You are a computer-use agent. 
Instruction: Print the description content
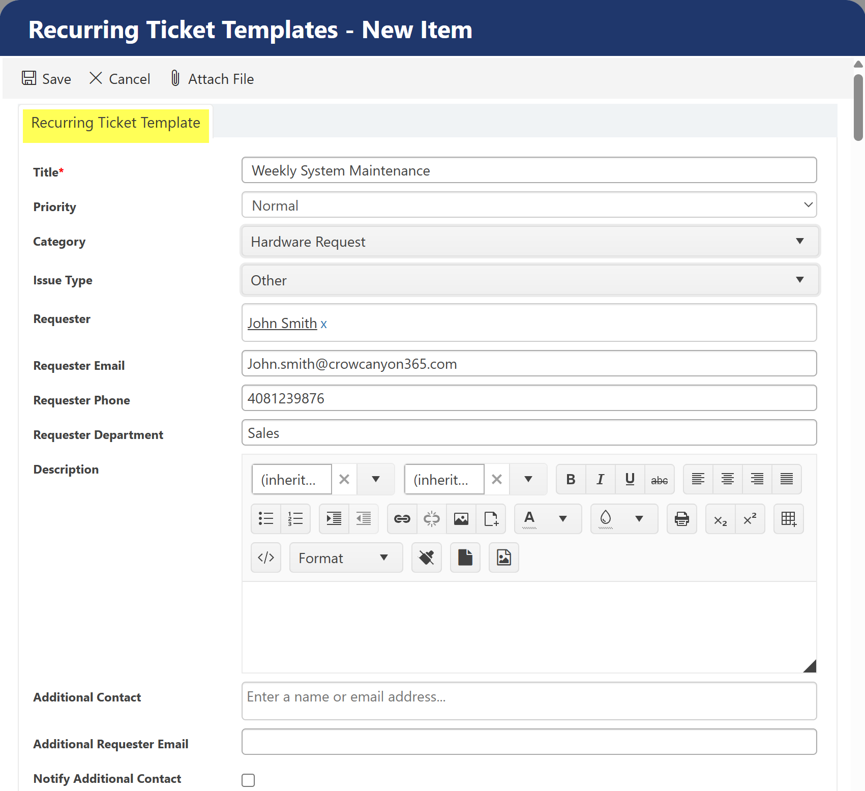tap(681, 519)
